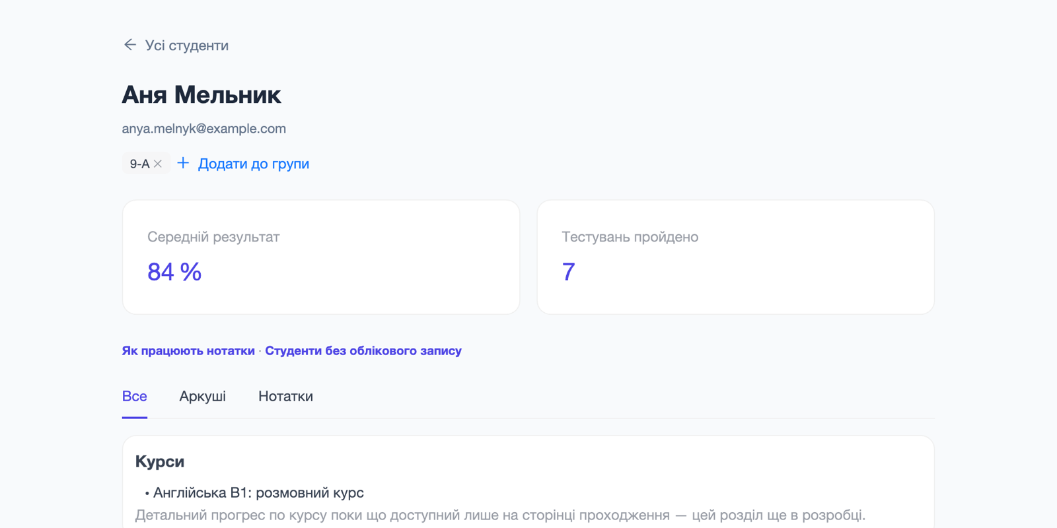1057x528 pixels.
Task: Click the Середній результат label
Action: [213, 237]
